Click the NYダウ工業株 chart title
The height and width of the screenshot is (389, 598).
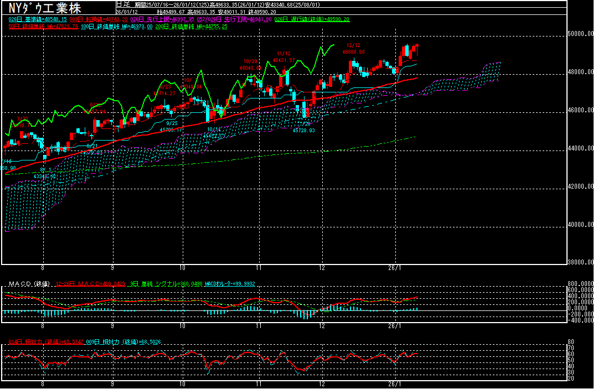(x=44, y=9)
